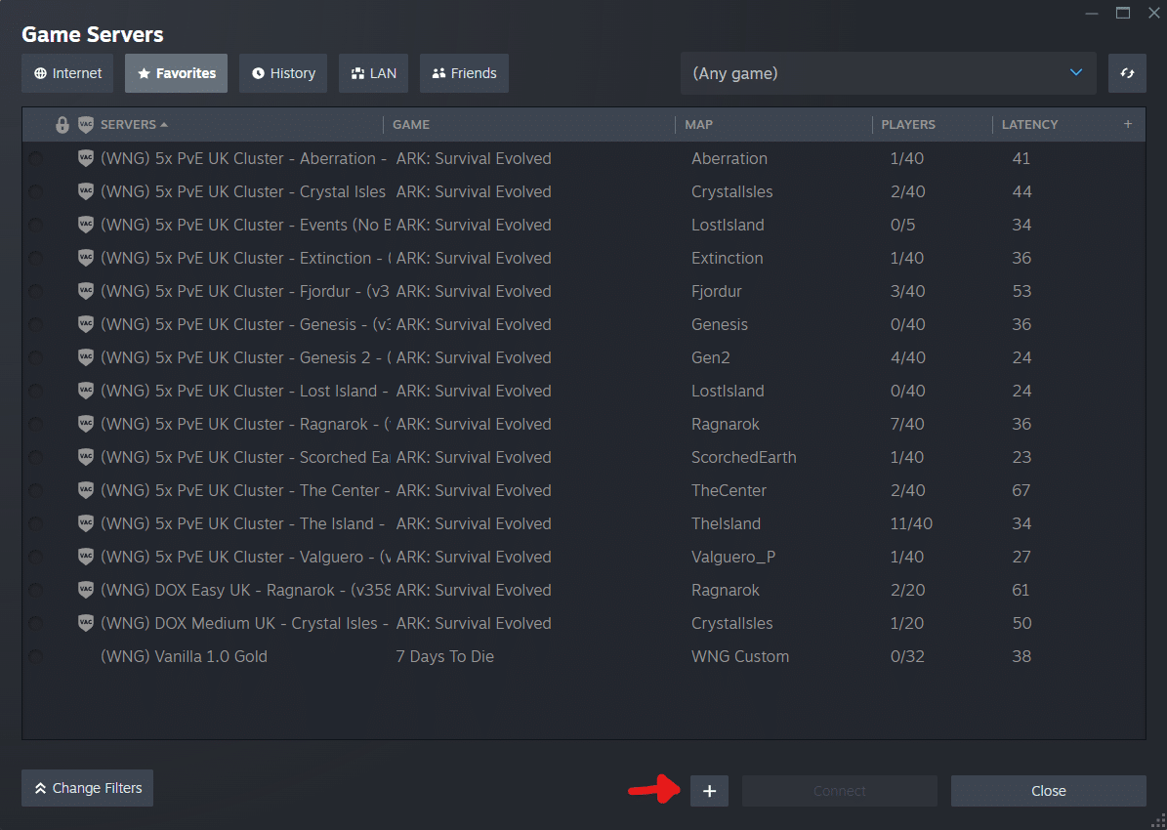The width and height of the screenshot is (1167, 830).
Task: Sort by the VAC shield column header icon
Action: click(86, 124)
